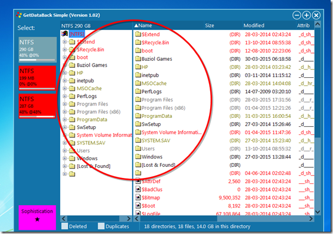Click the $BadClus file icon
The width and height of the screenshot is (333, 234).
(x=138, y=189)
